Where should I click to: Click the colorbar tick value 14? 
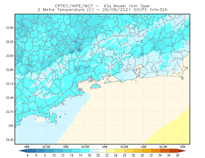(72, 155)
